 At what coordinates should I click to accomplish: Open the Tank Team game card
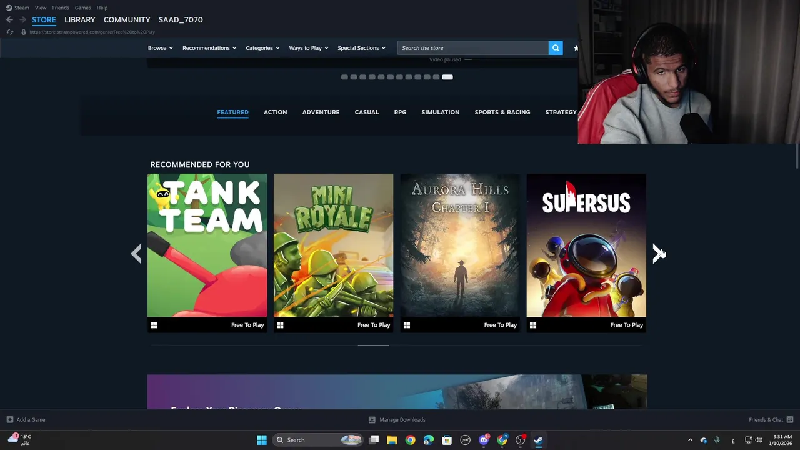pyautogui.click(x=207, y=253)
